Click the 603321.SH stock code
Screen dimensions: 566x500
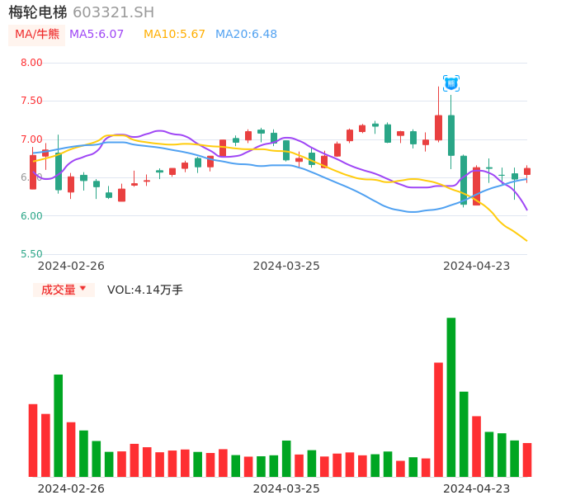coord(113,12)
